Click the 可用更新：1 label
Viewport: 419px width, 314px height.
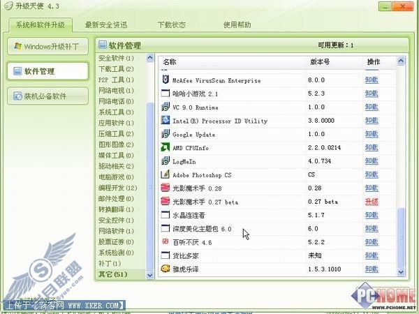pyautogui.click(x=336, y=45)
